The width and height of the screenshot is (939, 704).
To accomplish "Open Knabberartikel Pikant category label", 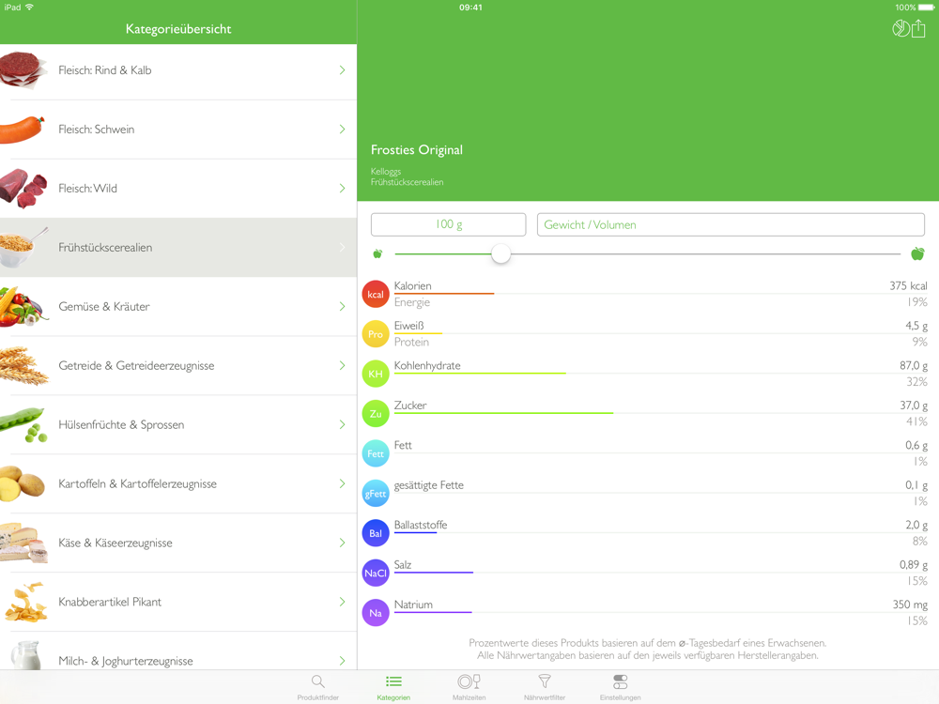I will (x=110, y=602).
